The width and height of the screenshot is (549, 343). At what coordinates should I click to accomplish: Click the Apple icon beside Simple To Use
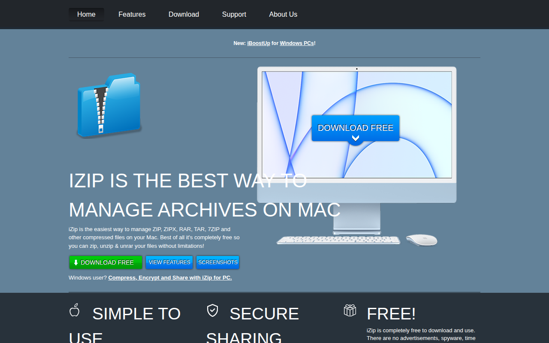[75, 310]
